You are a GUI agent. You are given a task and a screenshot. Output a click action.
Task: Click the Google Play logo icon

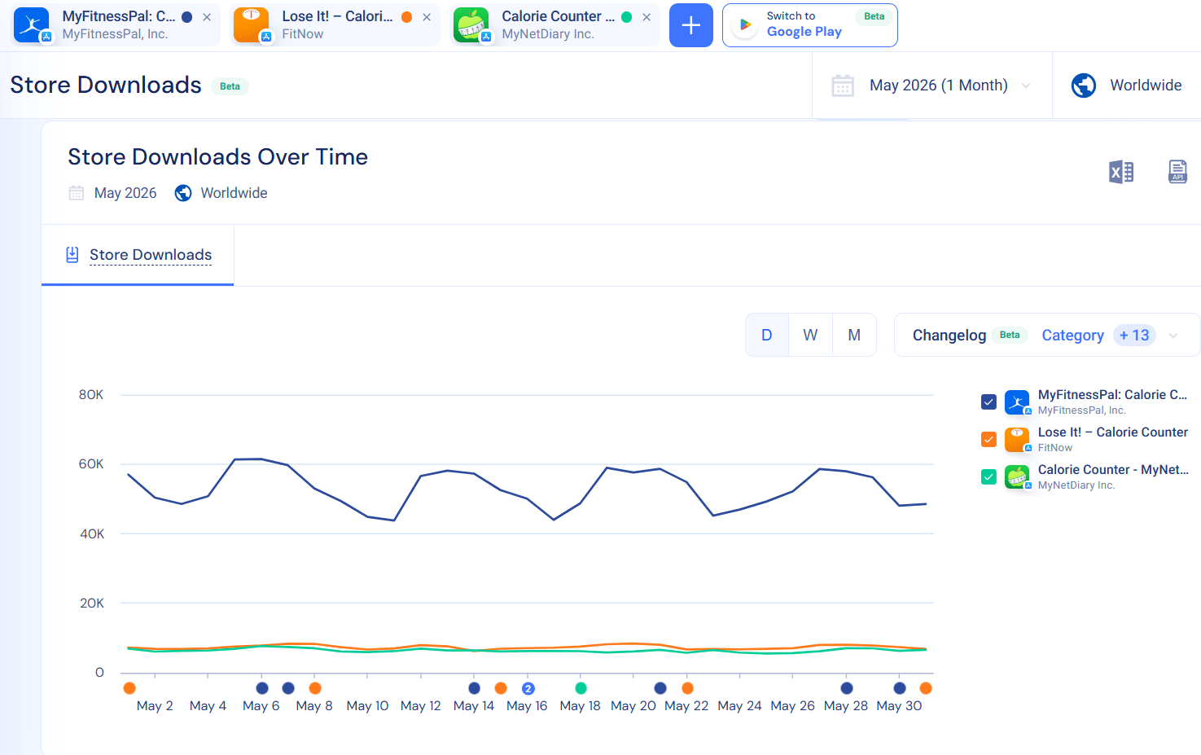[745, 25]
